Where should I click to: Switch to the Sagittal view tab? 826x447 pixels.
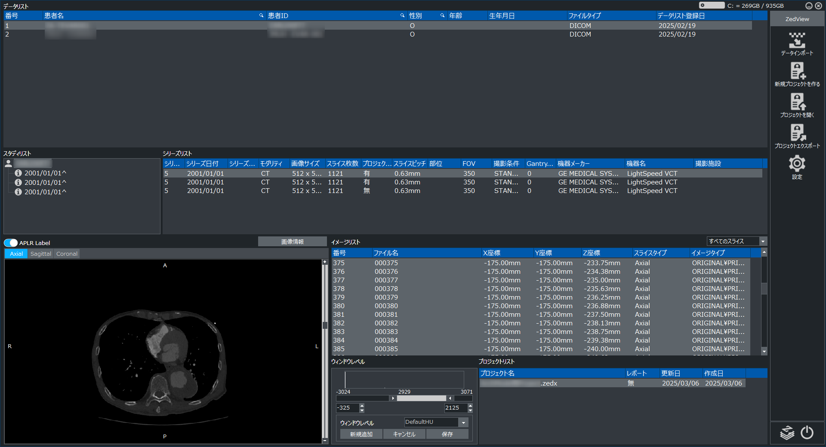click(x=41, y=254)
